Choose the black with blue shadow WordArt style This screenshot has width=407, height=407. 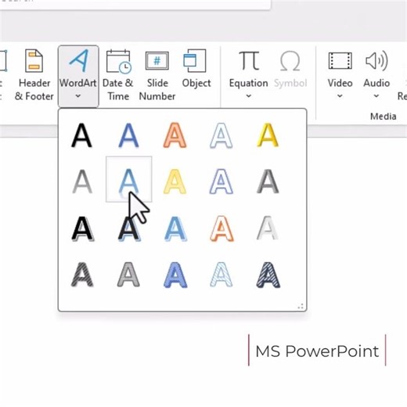(129, 229)
